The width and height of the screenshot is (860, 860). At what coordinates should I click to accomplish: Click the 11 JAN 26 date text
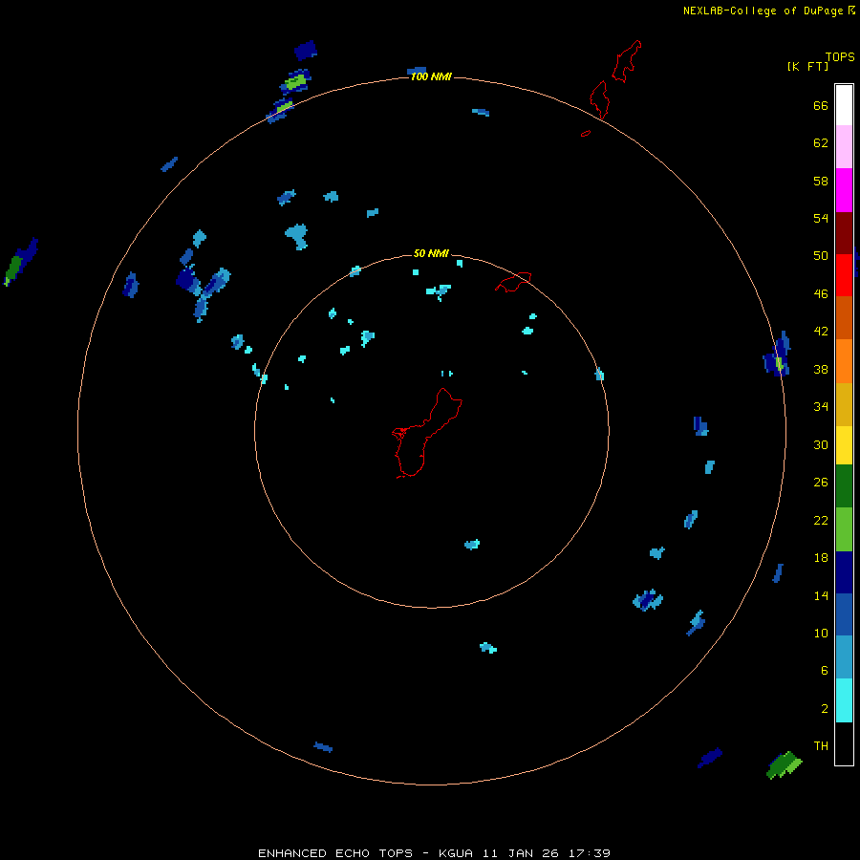[x=521, y=853]
